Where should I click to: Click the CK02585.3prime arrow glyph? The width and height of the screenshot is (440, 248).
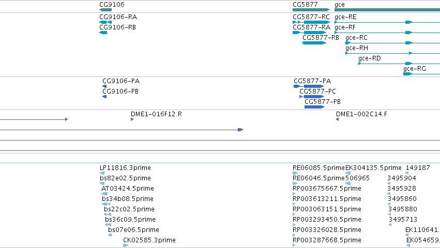(126, 245)
